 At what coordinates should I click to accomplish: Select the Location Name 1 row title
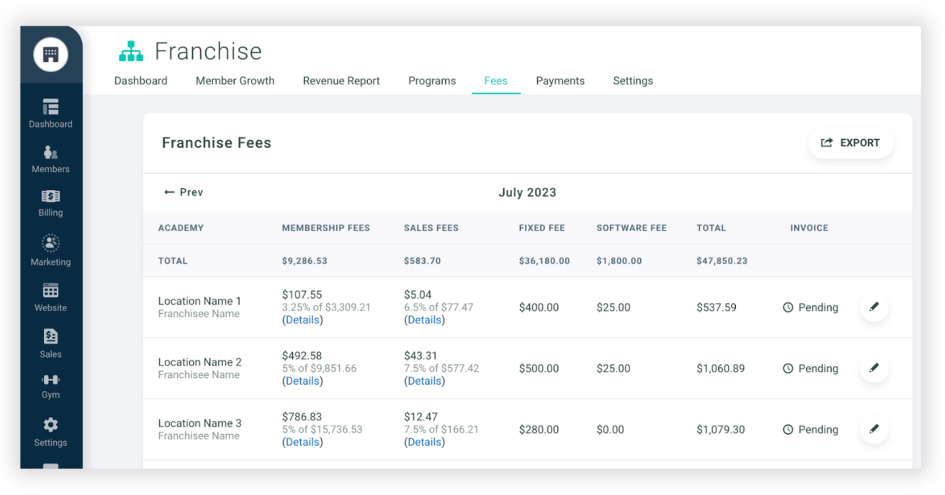(200, 301)
